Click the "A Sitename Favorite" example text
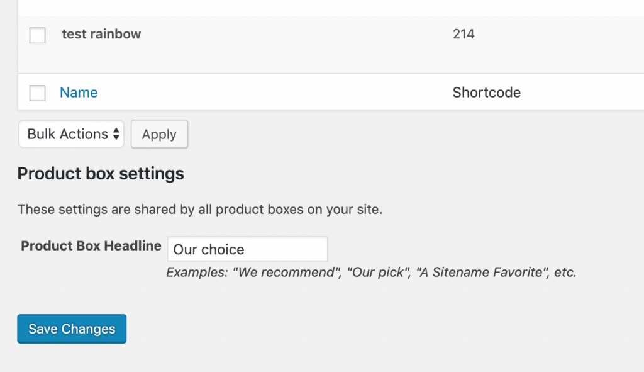Screen dimensions: 644x372 [x=481, y=273]
